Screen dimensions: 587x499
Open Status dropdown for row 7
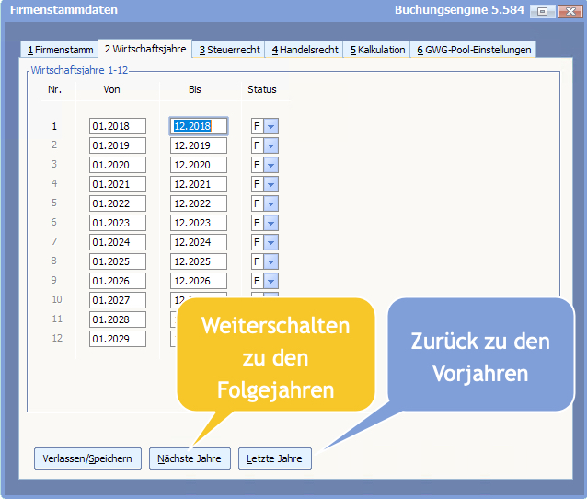pyautogui.click(x=271, y=242)
